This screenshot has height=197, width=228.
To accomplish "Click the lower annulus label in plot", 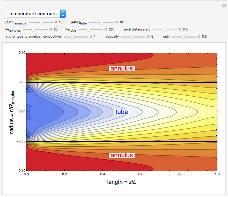I will (121, 155).
